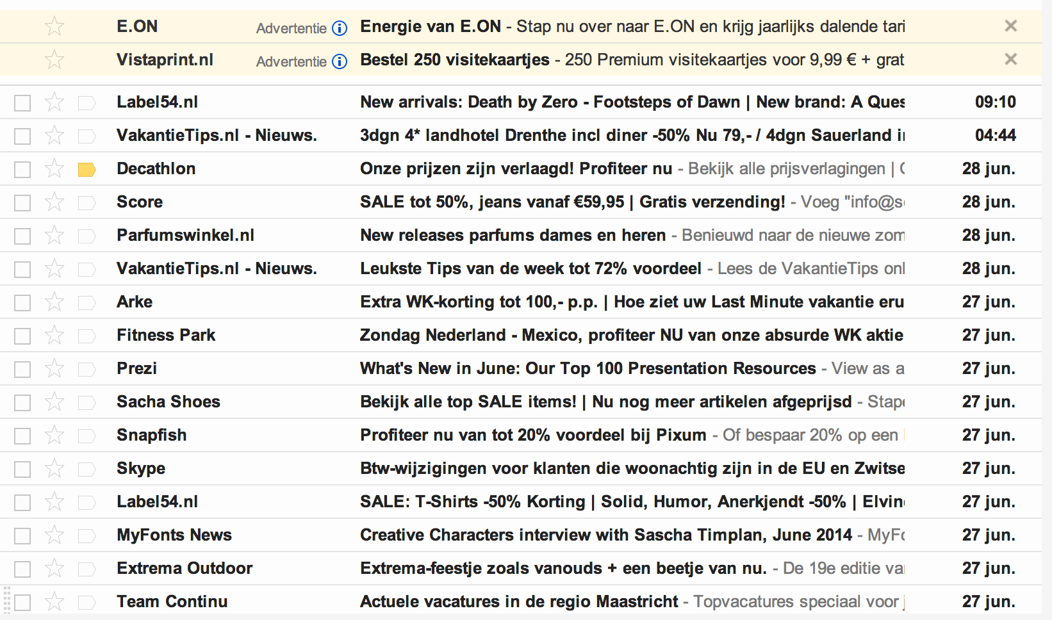Image resolution: width=1052 pixels, height=620 pixels.
Task: Open Onze prijzen zijn verlaagd email
Action: [632, 168]
